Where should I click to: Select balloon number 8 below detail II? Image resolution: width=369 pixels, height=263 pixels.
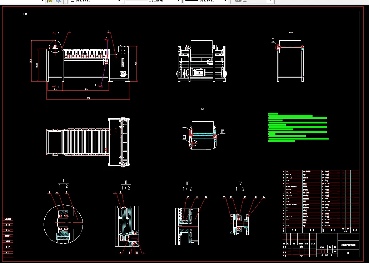point(129,253)
